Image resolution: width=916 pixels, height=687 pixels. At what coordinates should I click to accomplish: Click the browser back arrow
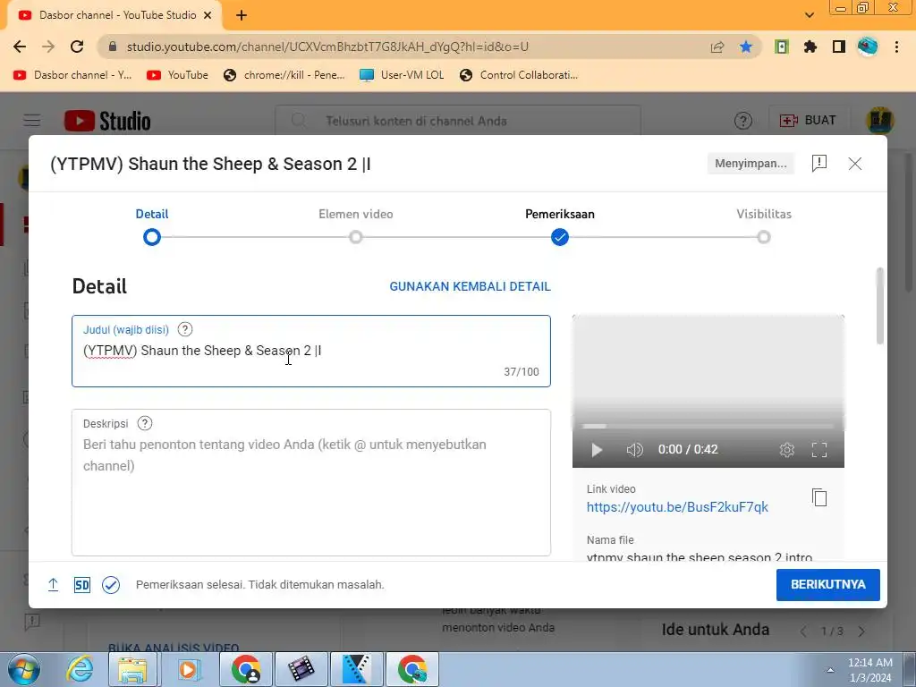click(x=20, y=47)
